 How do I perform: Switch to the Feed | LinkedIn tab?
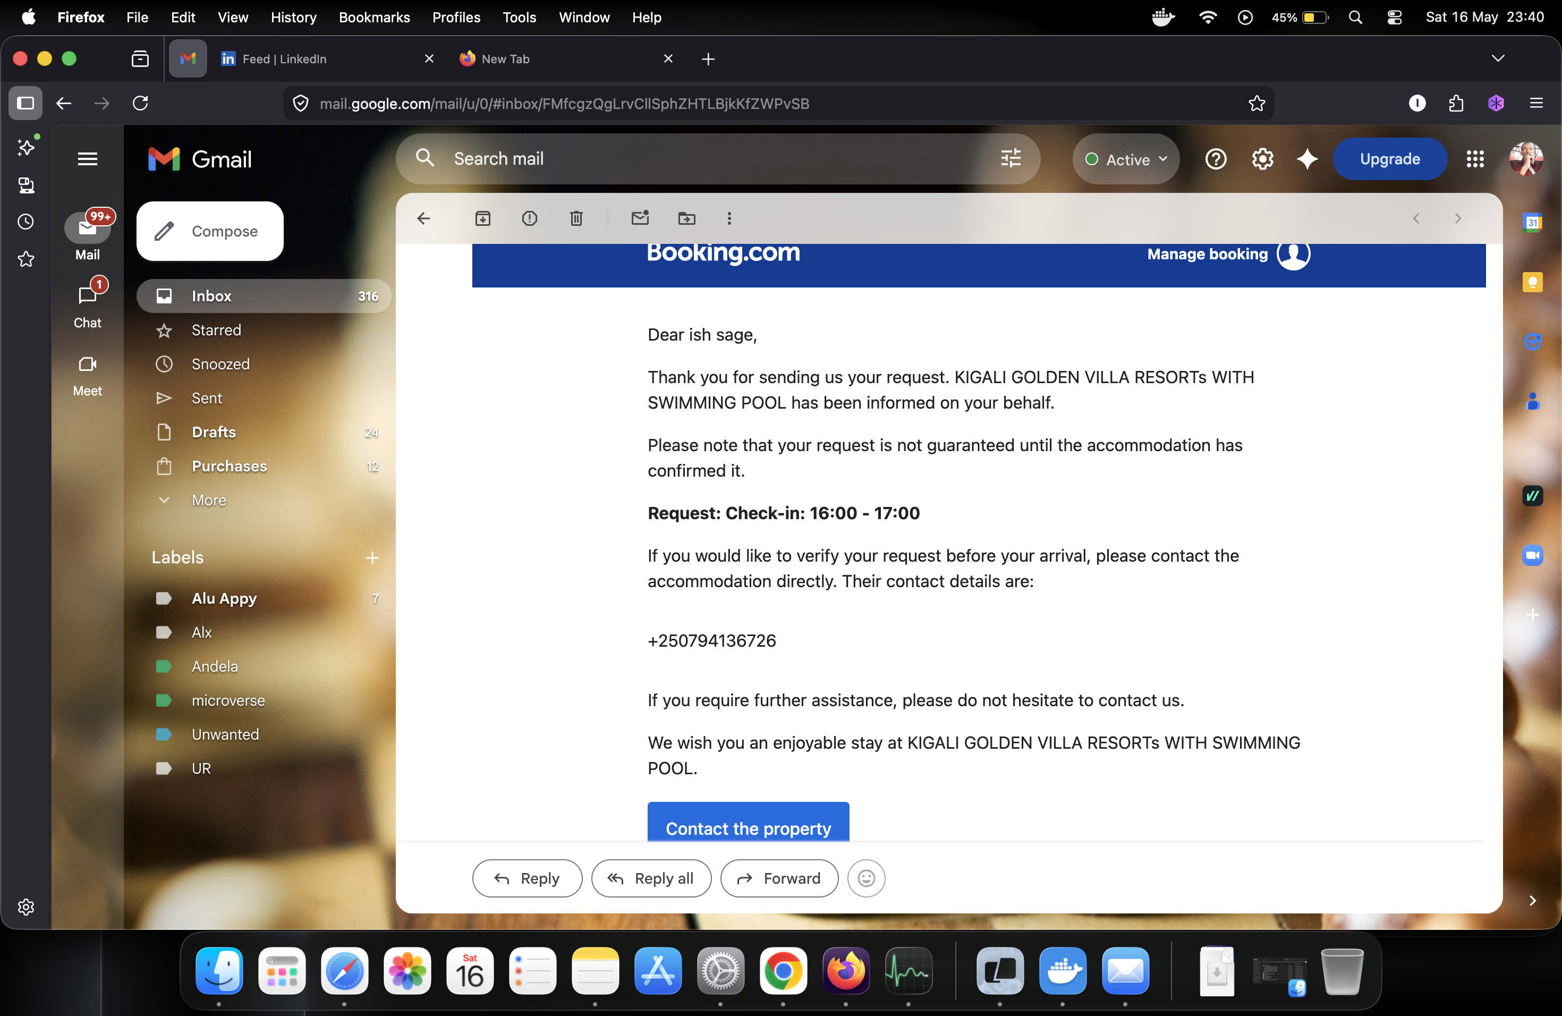pos(326,58)
